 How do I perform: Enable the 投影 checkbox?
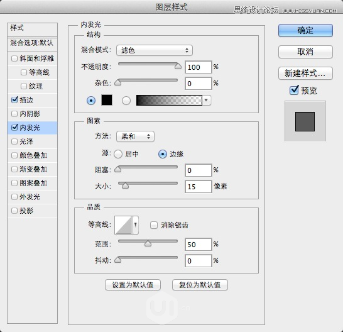pyautogui.click(x=14, y=211)
